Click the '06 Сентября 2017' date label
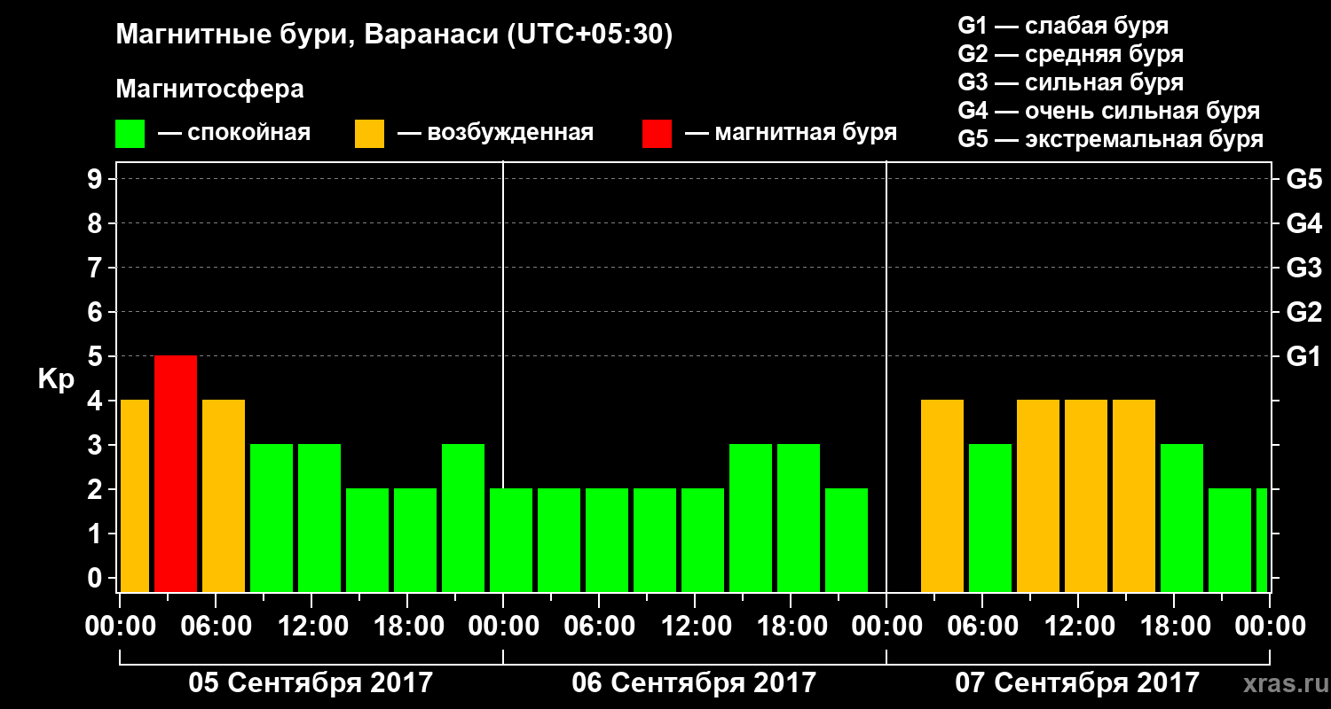Screen dimensions: 1331x709 point(694,683)
